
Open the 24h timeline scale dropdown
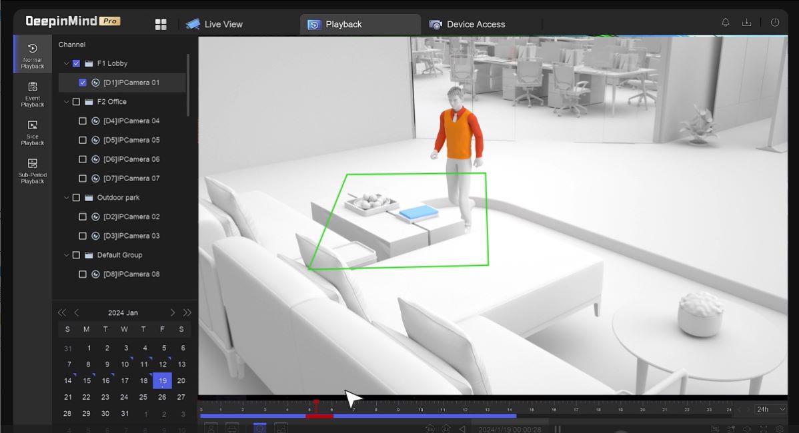[770, 409]
